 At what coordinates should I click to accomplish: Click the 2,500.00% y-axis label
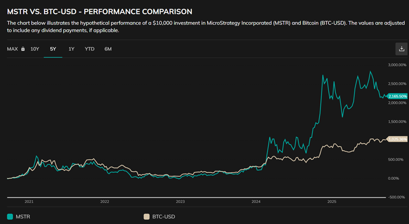pyautogui.click(x=397, y=84)
